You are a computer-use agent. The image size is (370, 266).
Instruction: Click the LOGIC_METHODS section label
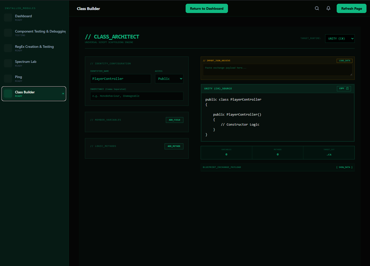pyautogui.click(x=103, y=146)
